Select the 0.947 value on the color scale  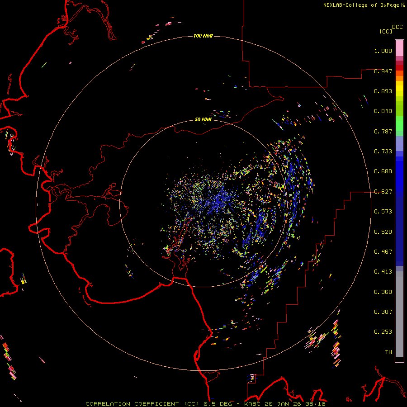(383, 71)
